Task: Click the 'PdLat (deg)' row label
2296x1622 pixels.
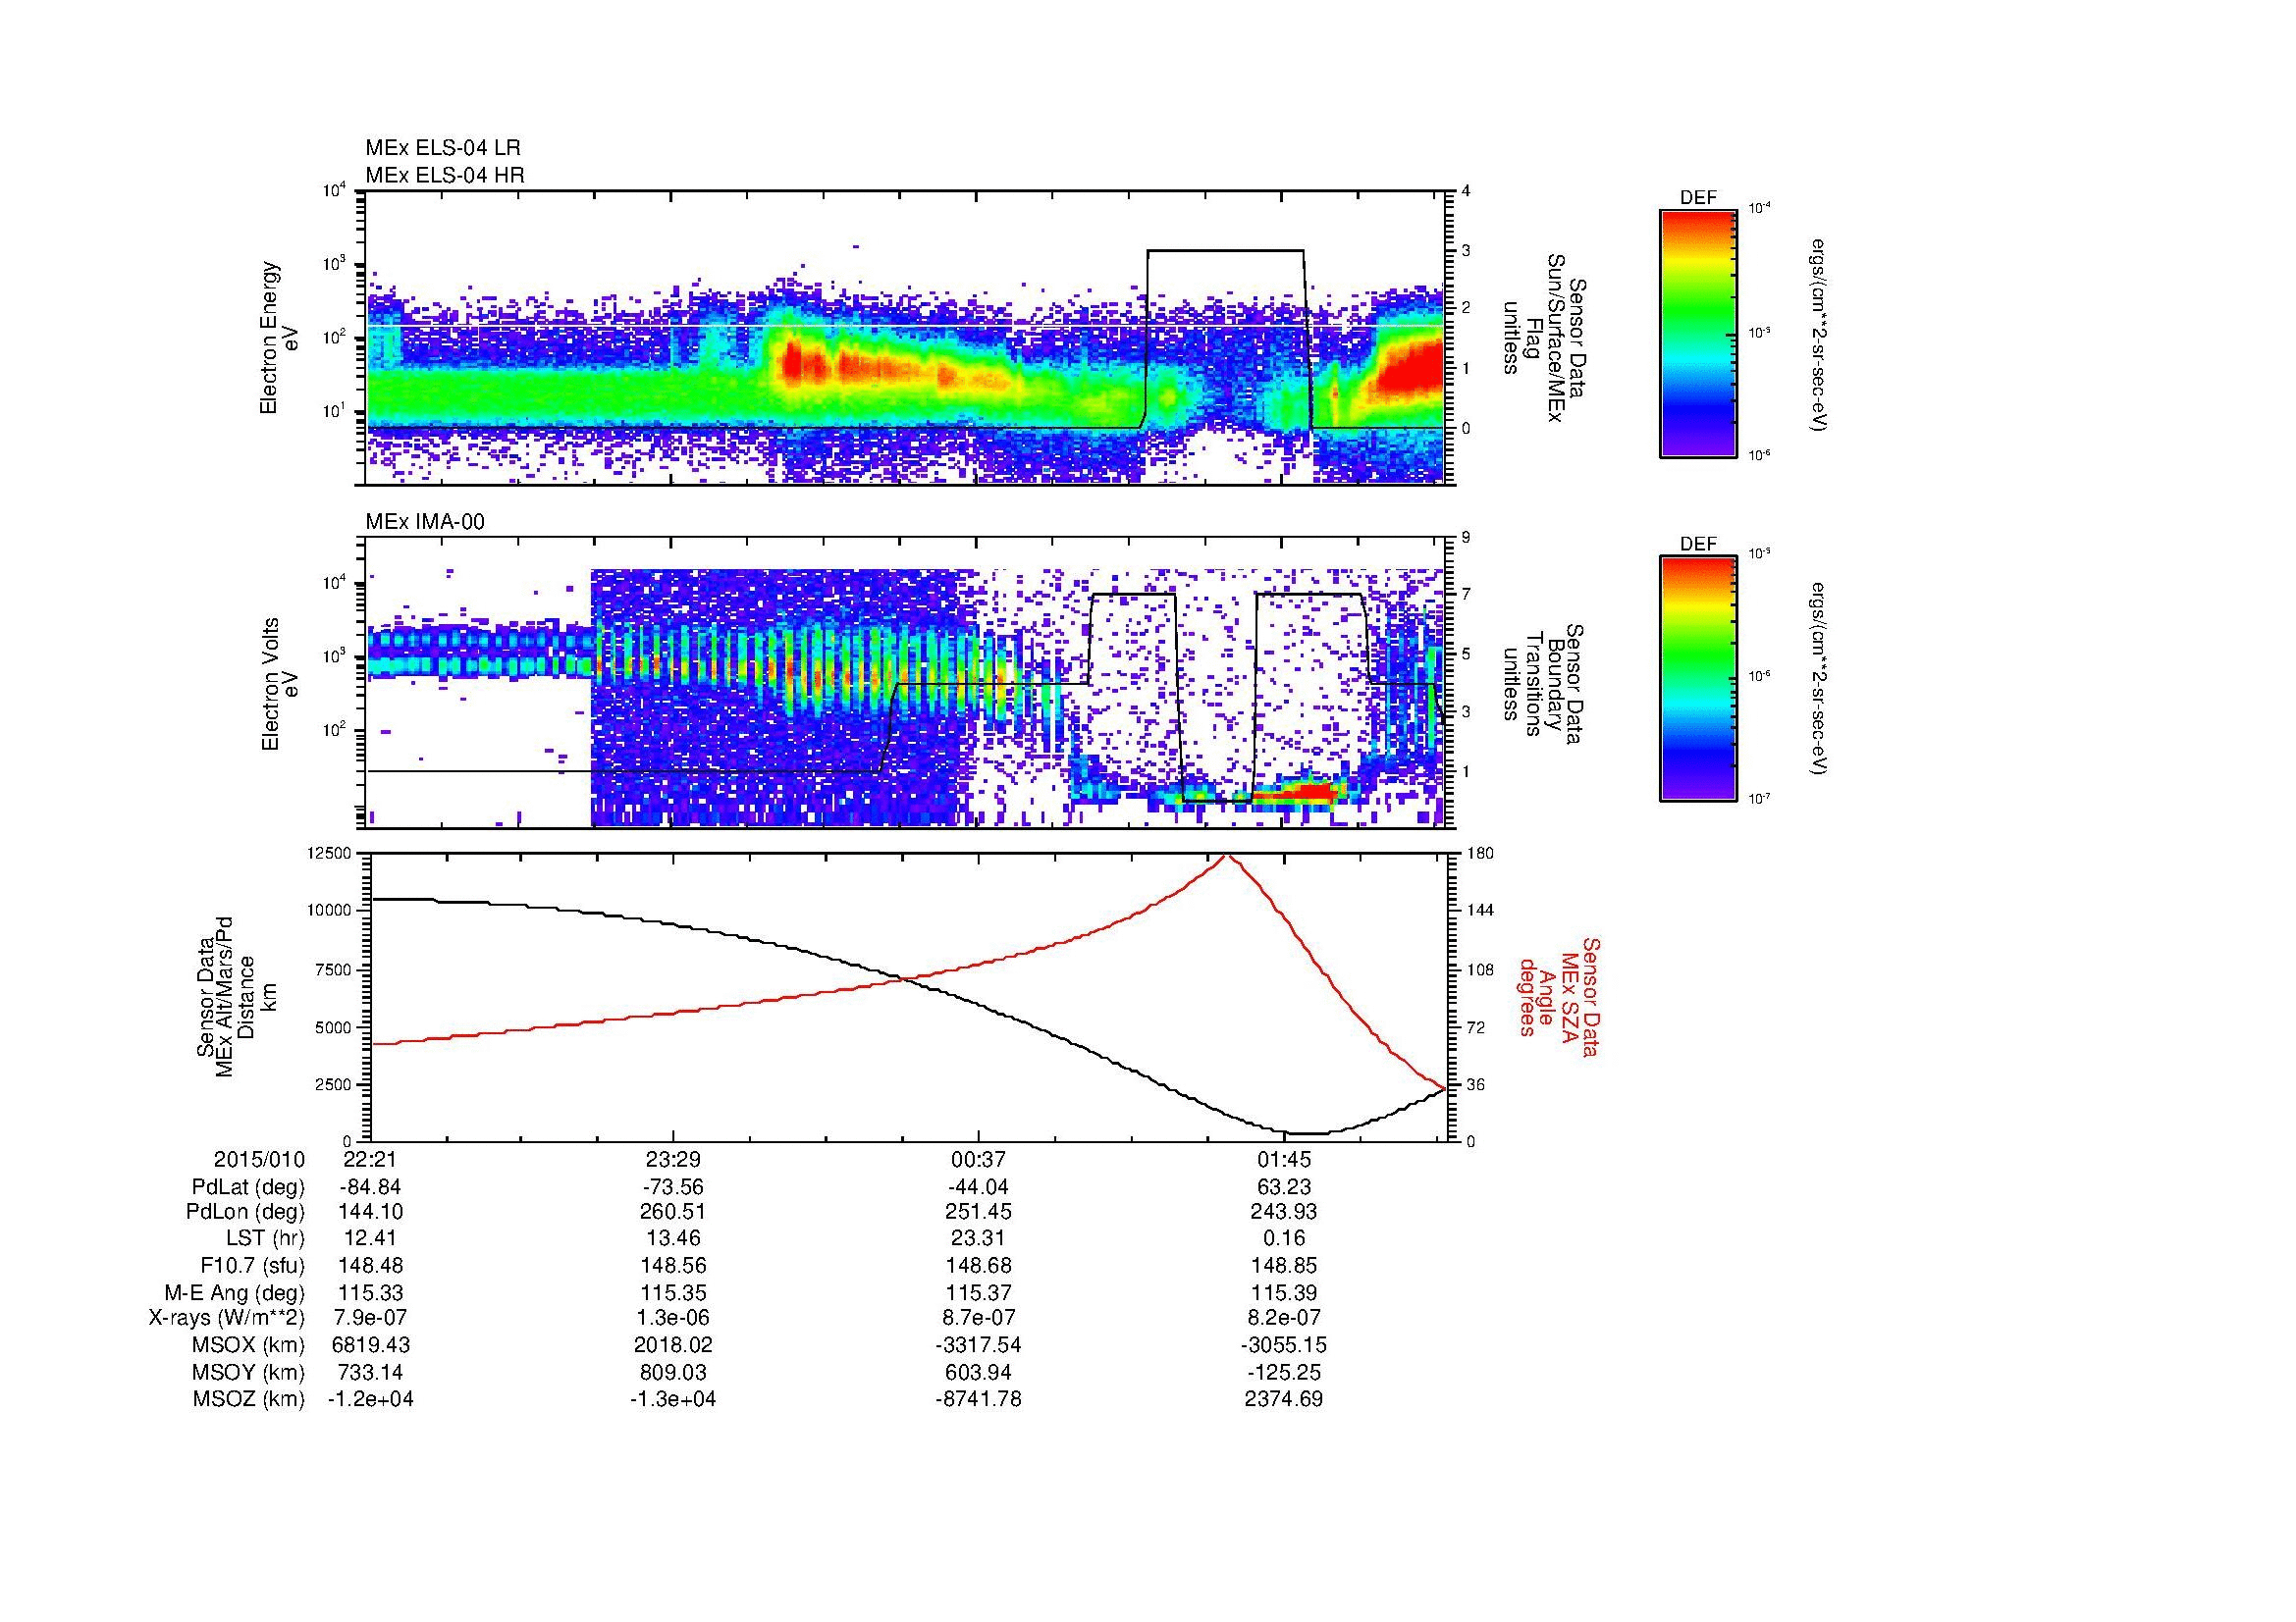Action: pos(248,1187)
